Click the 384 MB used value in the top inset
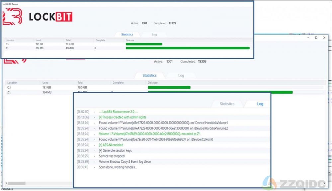Screen dimensions: 332x191 40,48
